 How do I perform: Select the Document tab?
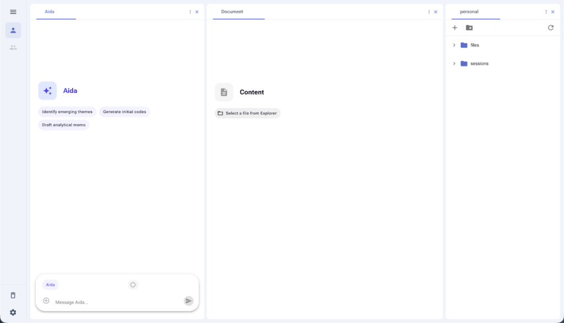pyautogui.click(x=232, y=12)
